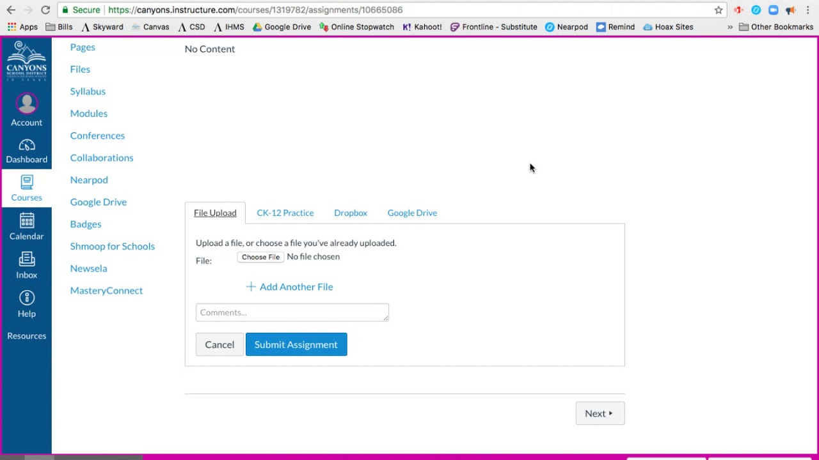Bookmark this page with star icon
The height and width of the screenshot is (460, 819).
click(719, 10)
